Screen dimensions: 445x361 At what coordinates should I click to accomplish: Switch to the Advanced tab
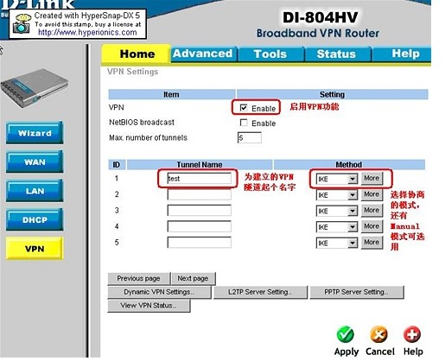tap(203, 54)
